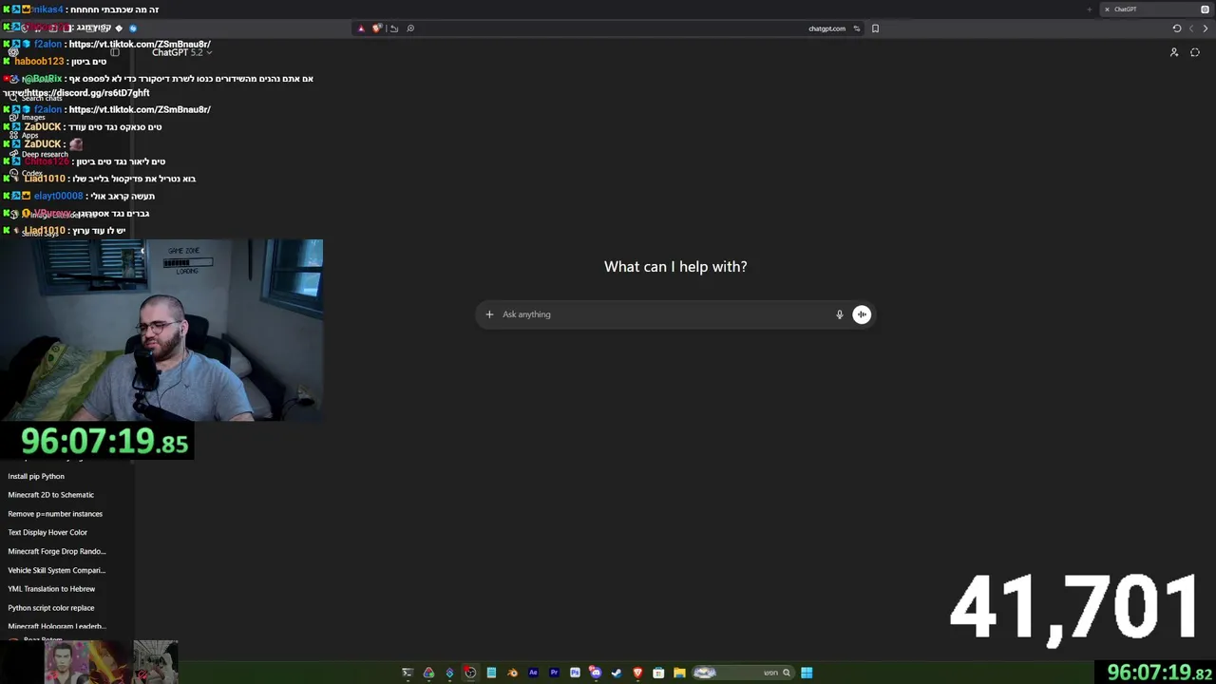
Task: Reload the page in the browser toolbar
Action: (x=1177, y=28)
